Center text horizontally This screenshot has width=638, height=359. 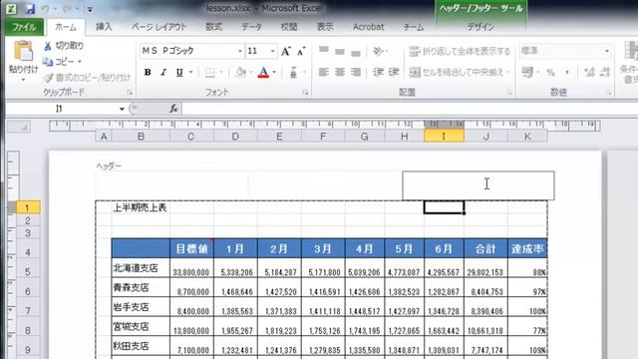click(340, 72)
